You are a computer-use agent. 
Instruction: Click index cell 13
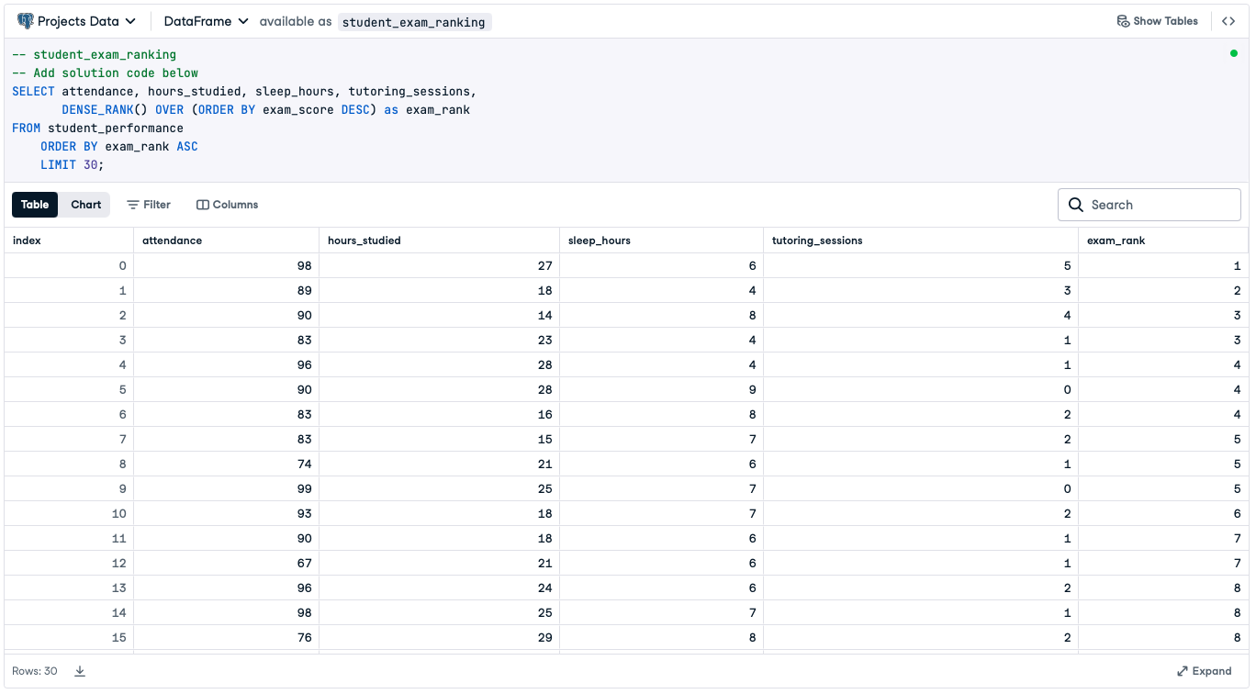[69, 588]
